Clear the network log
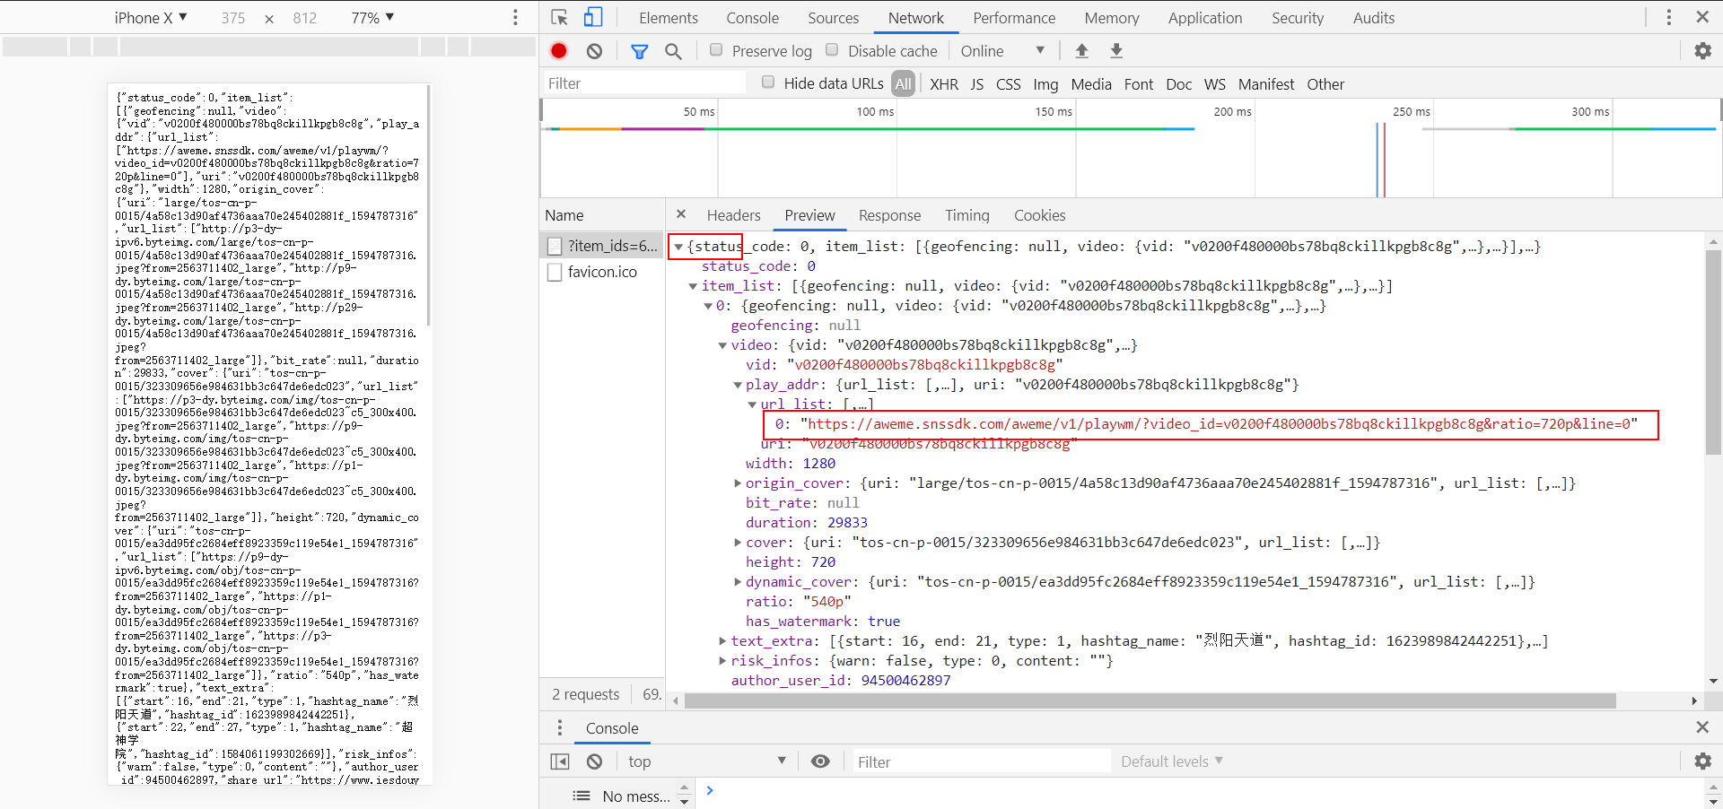Viewport: 1723px width, 809px height. tap(594, 51)
